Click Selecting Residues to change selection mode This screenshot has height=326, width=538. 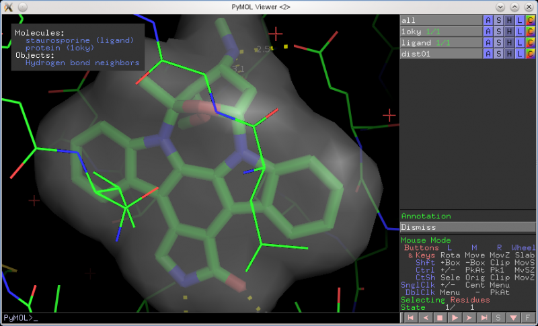coord(445,300)
